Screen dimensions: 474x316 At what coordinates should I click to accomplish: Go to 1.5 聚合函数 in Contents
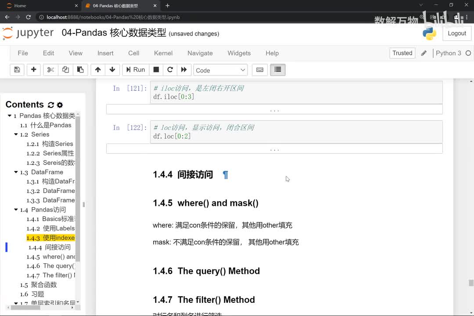[x=38, y=285]
